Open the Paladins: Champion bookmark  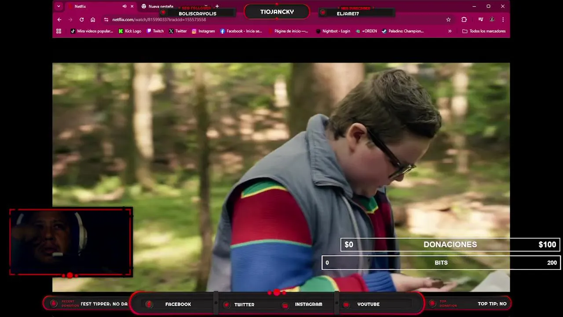[403, 31]
